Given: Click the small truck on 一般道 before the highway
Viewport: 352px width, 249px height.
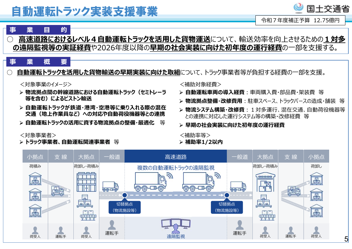Looking at the screenshot, I should coord(110,186).
